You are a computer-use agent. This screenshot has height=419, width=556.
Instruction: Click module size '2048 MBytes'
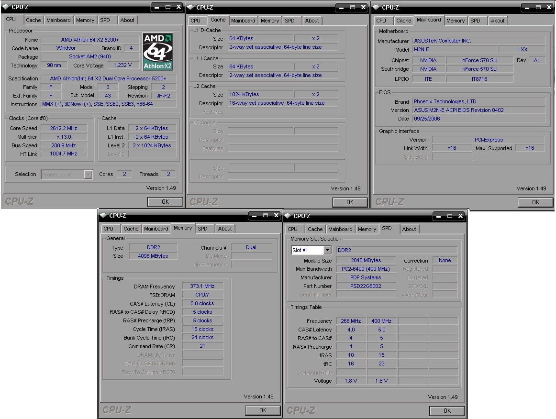pos(366,260)
